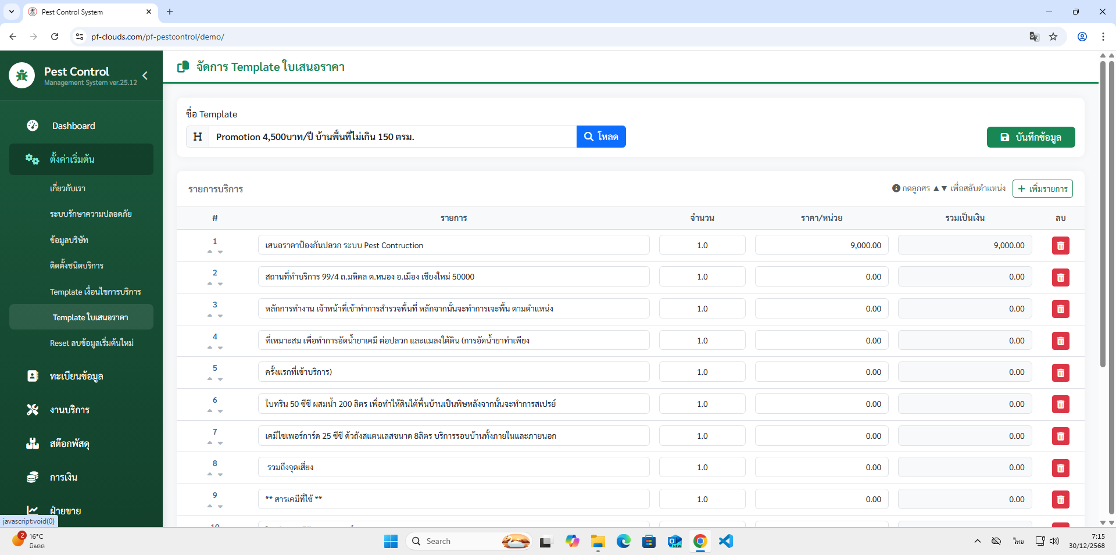This screenshot has width=1116, height=555.
Task: Collapse the sidebar with the chevron arrow
Action: tap(145, 76)
